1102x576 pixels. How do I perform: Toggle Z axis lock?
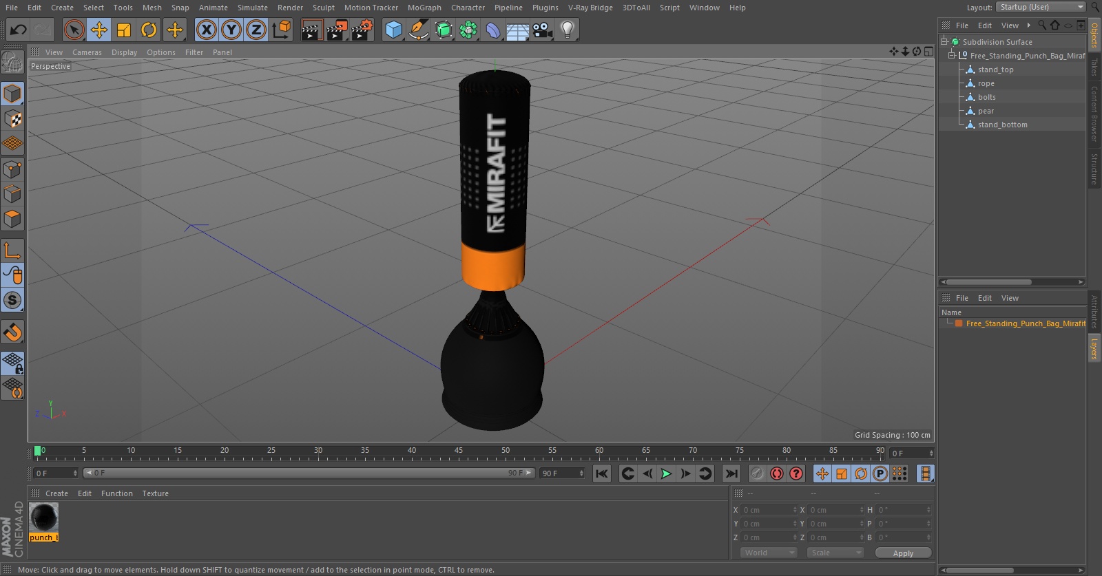coord(256,30)
